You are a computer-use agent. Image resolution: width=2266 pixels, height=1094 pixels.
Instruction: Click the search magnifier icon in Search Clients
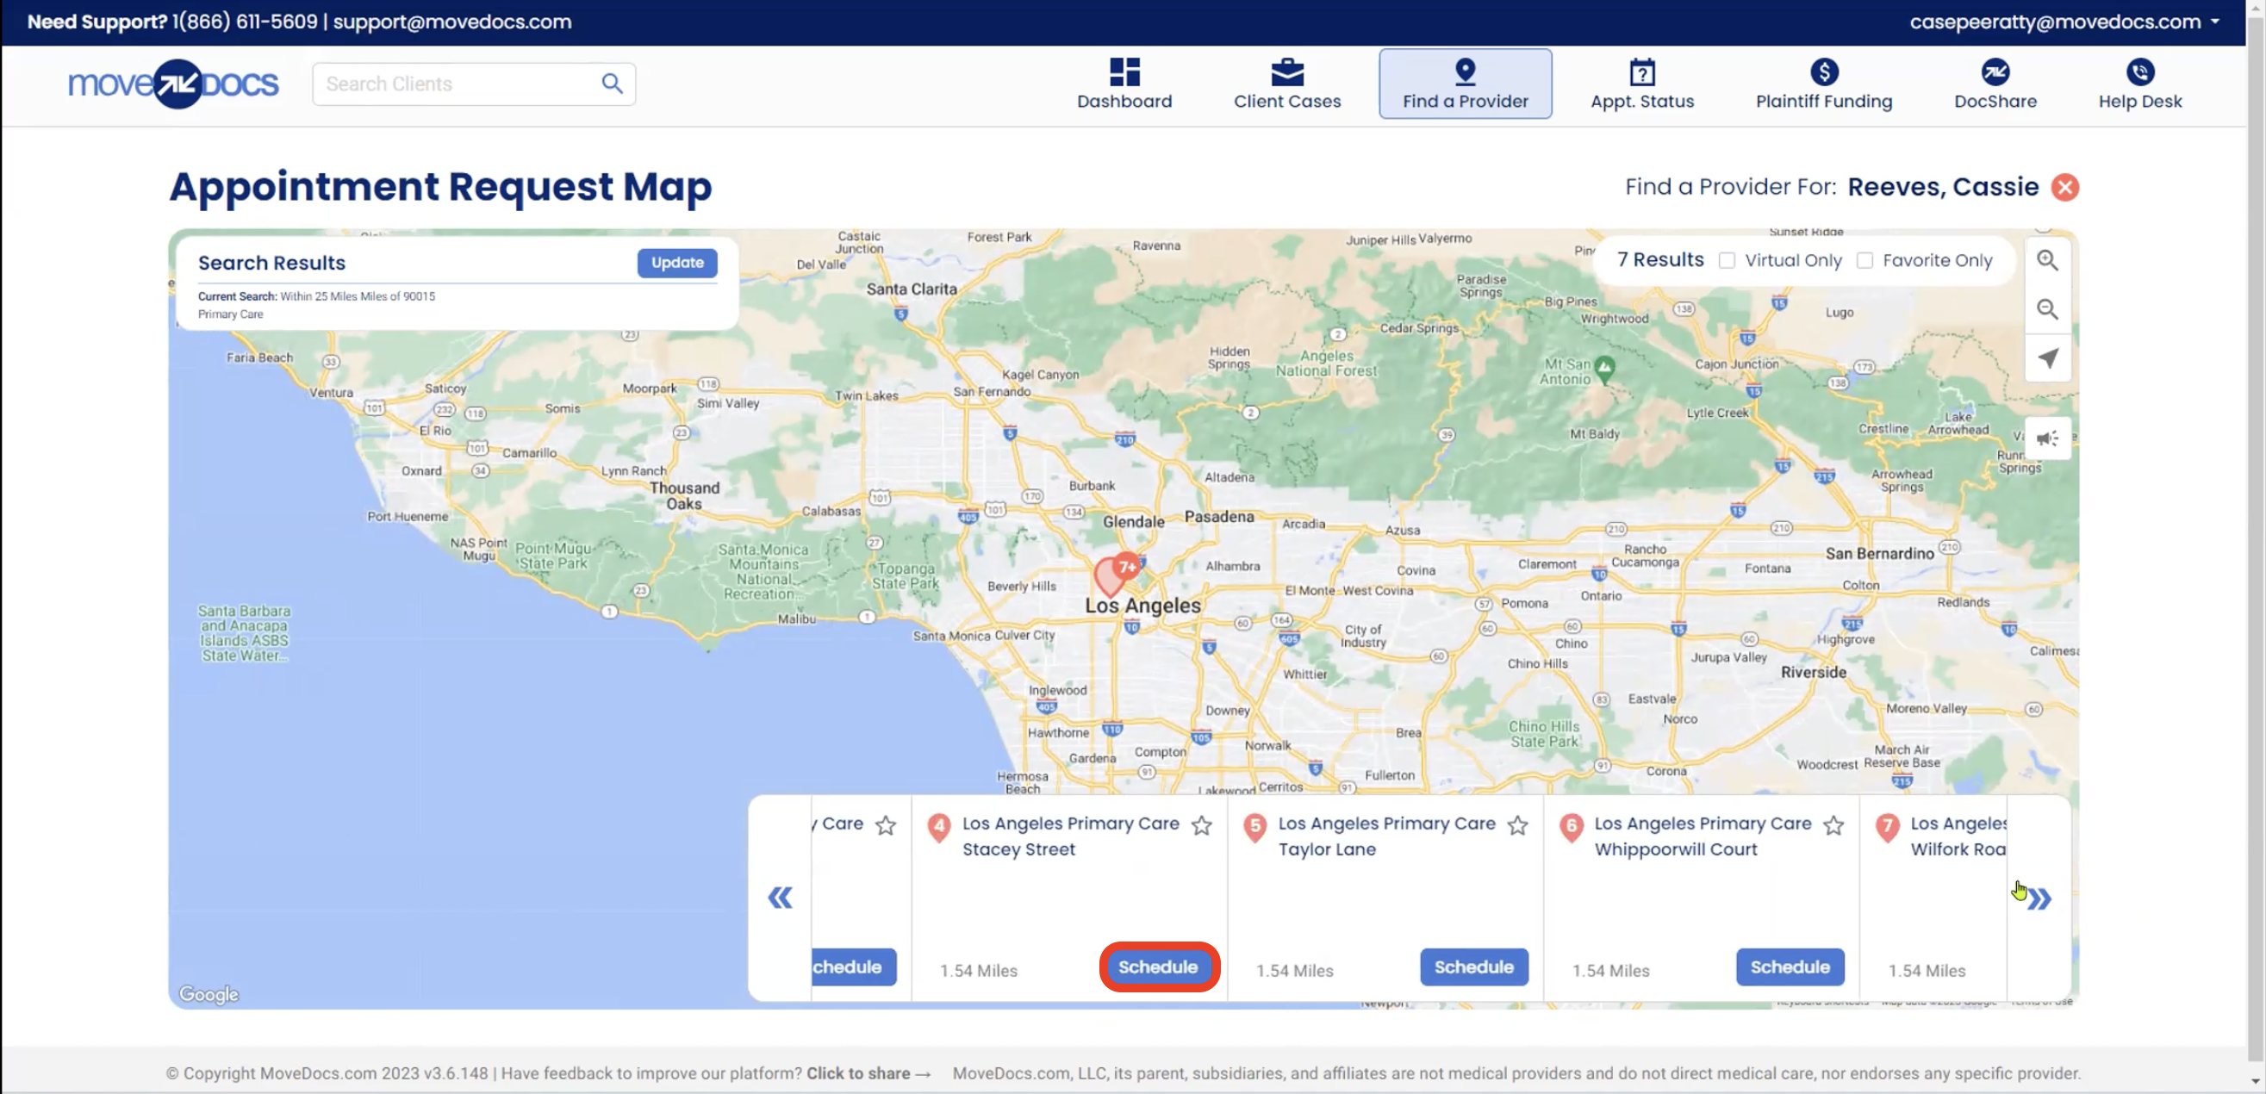click(613, 84)
